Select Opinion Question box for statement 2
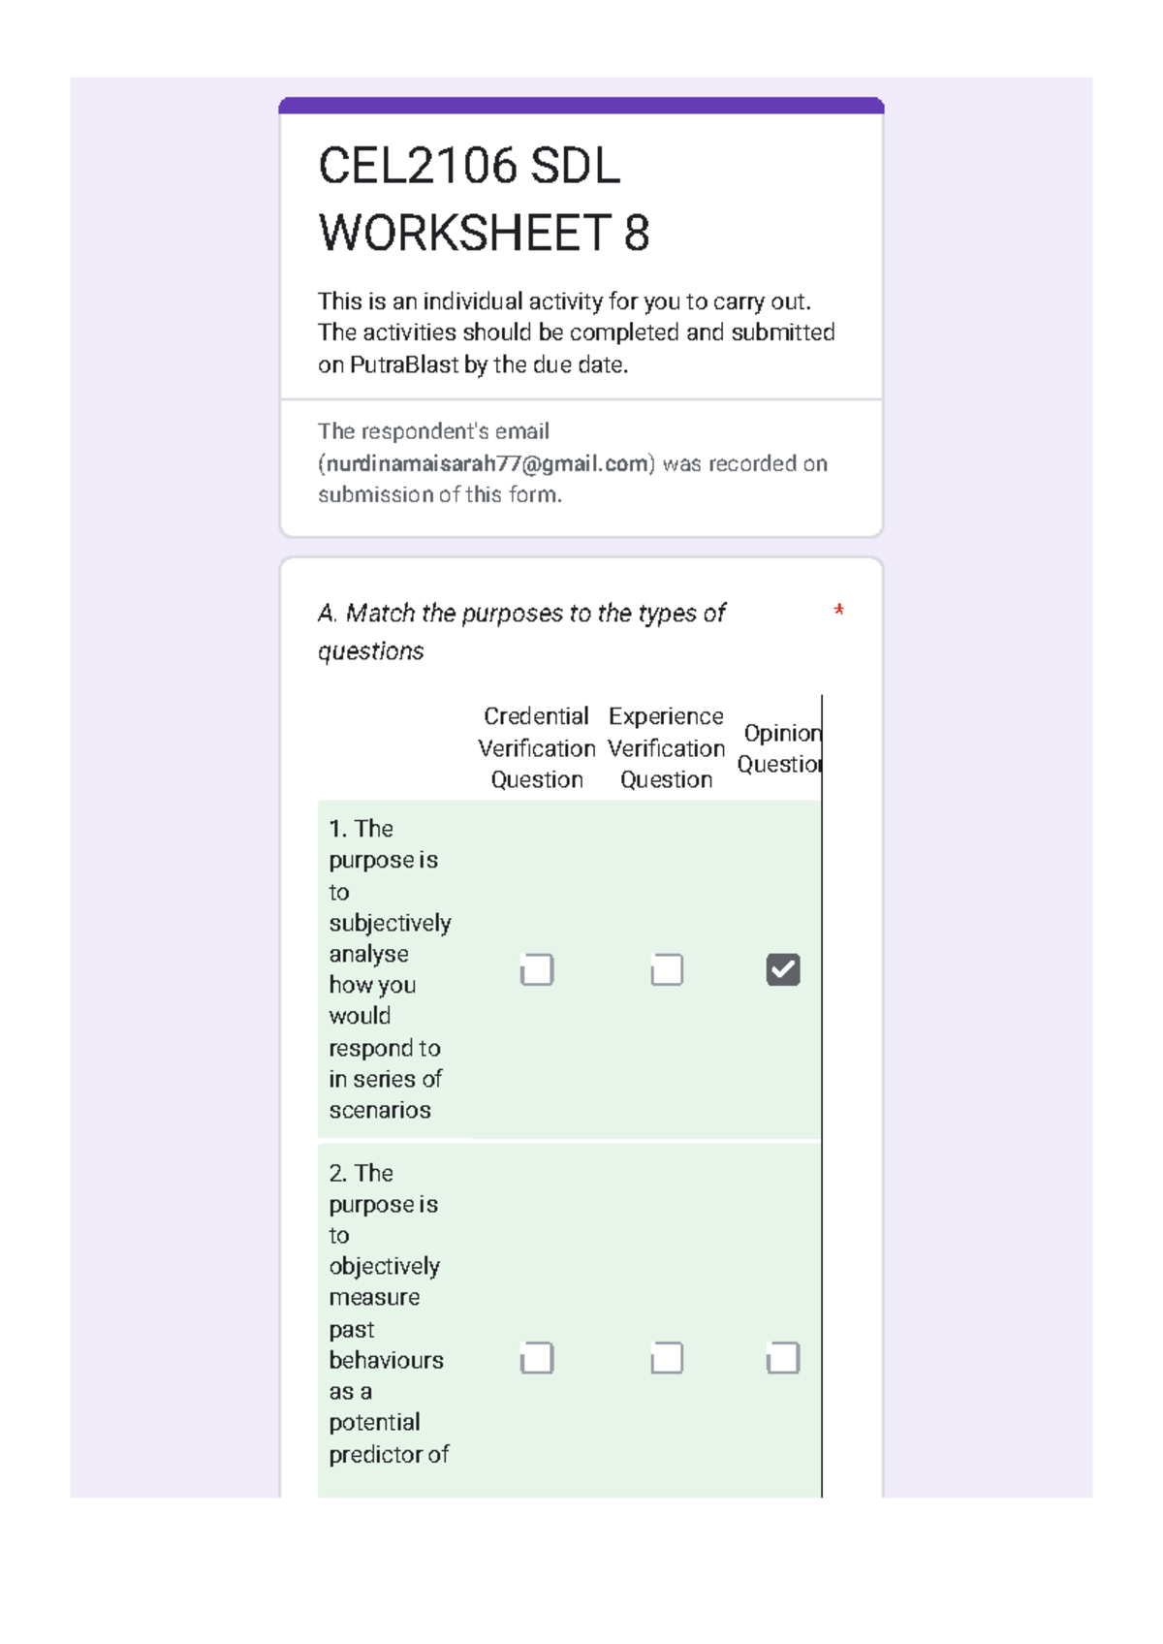The image size is (1163, 1644). (783, 1358)
